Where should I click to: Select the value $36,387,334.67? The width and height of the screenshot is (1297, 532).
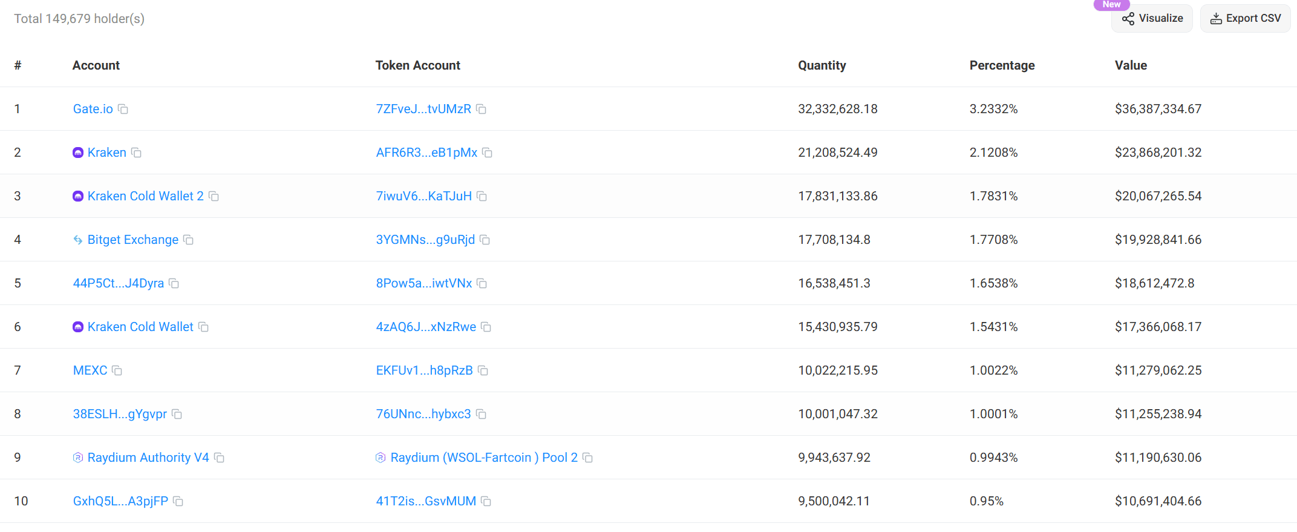1158,109
